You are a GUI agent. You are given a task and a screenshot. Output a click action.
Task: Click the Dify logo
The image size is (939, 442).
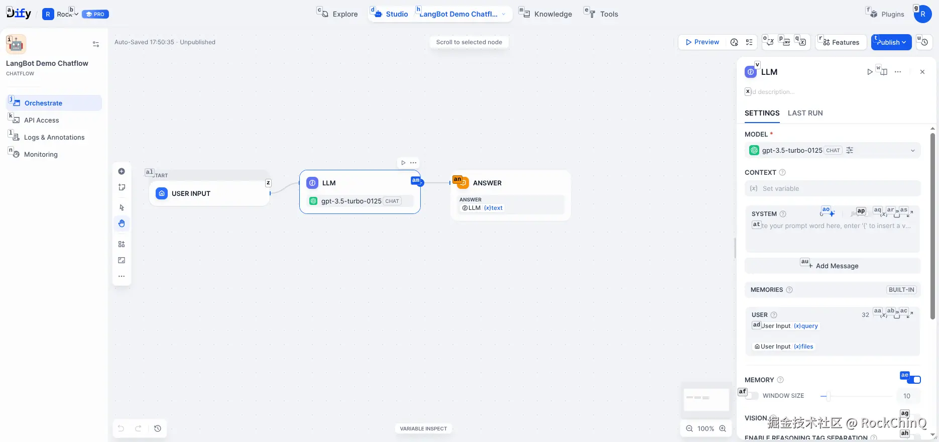(x=19, y=14)
